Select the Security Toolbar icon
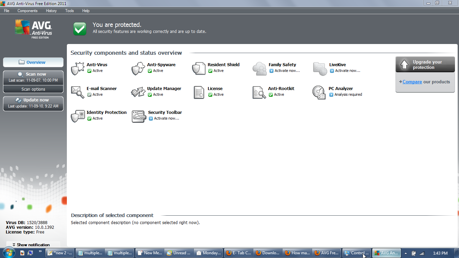Viewport: 459px width, 258px height. click(139, 116)
